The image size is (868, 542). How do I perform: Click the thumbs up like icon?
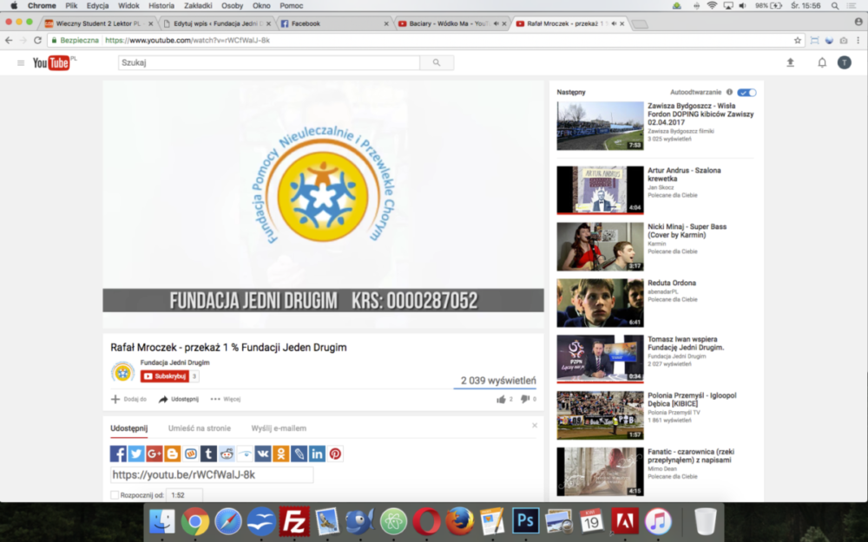point(501,399)
